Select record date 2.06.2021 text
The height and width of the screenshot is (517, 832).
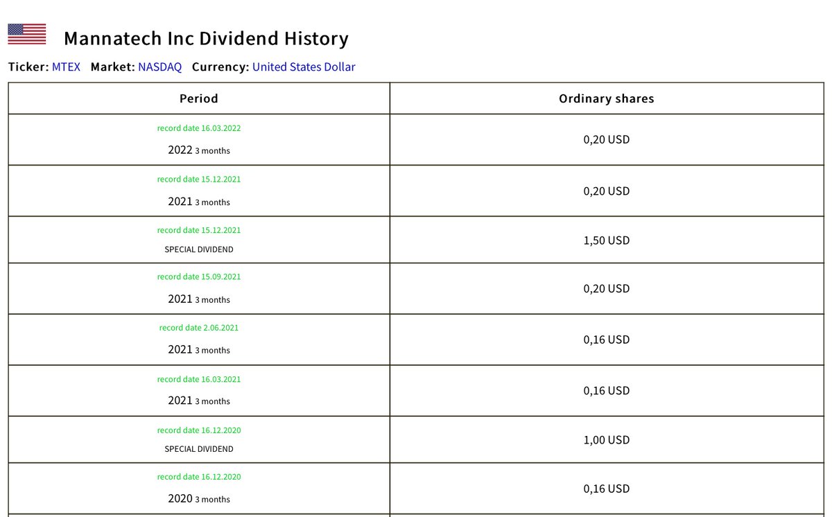199,328
